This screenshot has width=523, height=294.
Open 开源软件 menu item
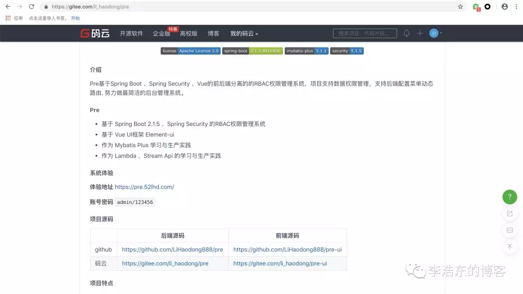(131, 33)
